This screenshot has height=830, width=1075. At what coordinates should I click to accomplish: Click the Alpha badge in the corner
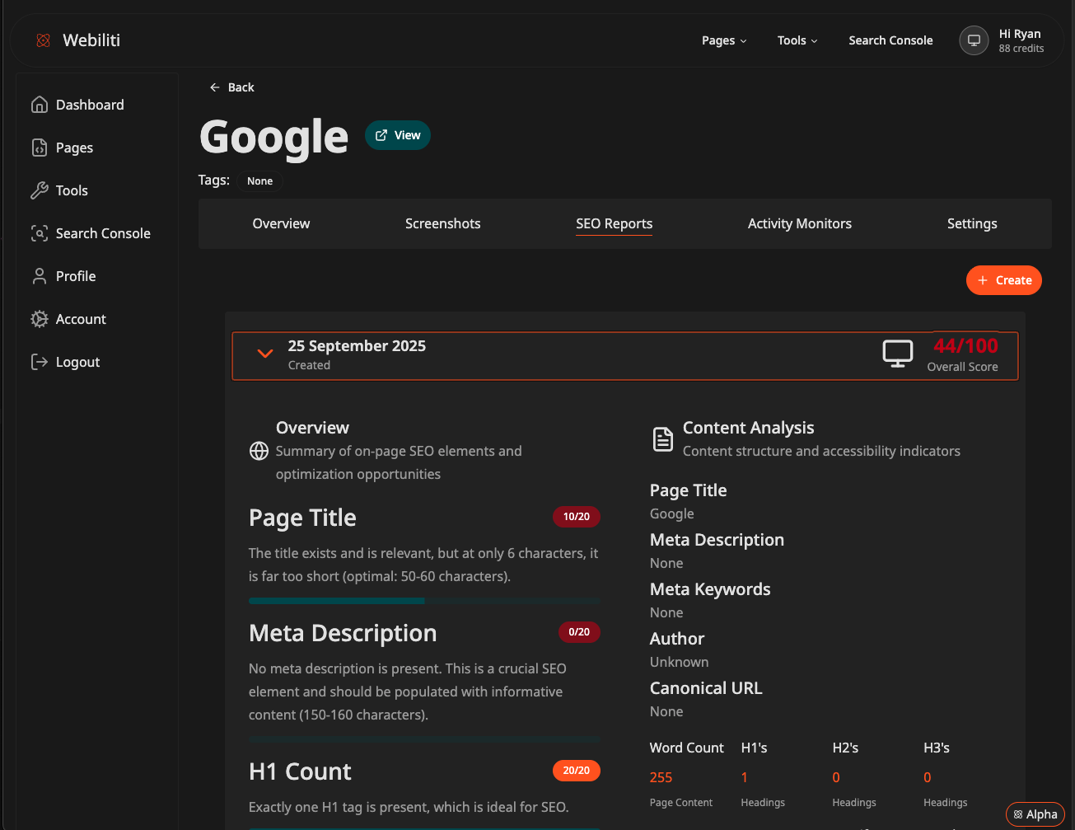coord(1035,814)
